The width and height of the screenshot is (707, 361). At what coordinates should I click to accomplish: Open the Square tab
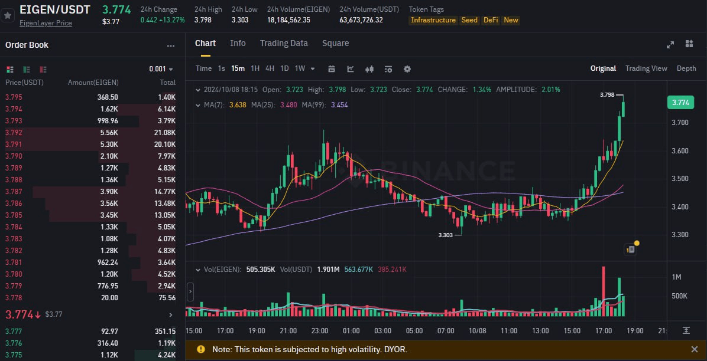[x=335, y=43]
